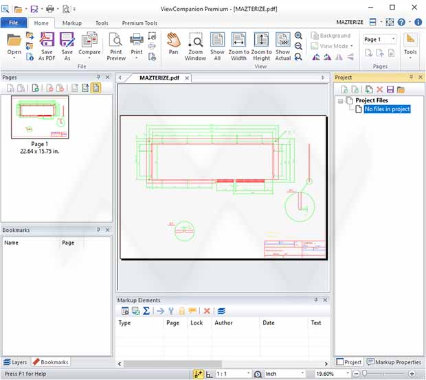Select the Page 1 thumbnail

tap(40, 117)
